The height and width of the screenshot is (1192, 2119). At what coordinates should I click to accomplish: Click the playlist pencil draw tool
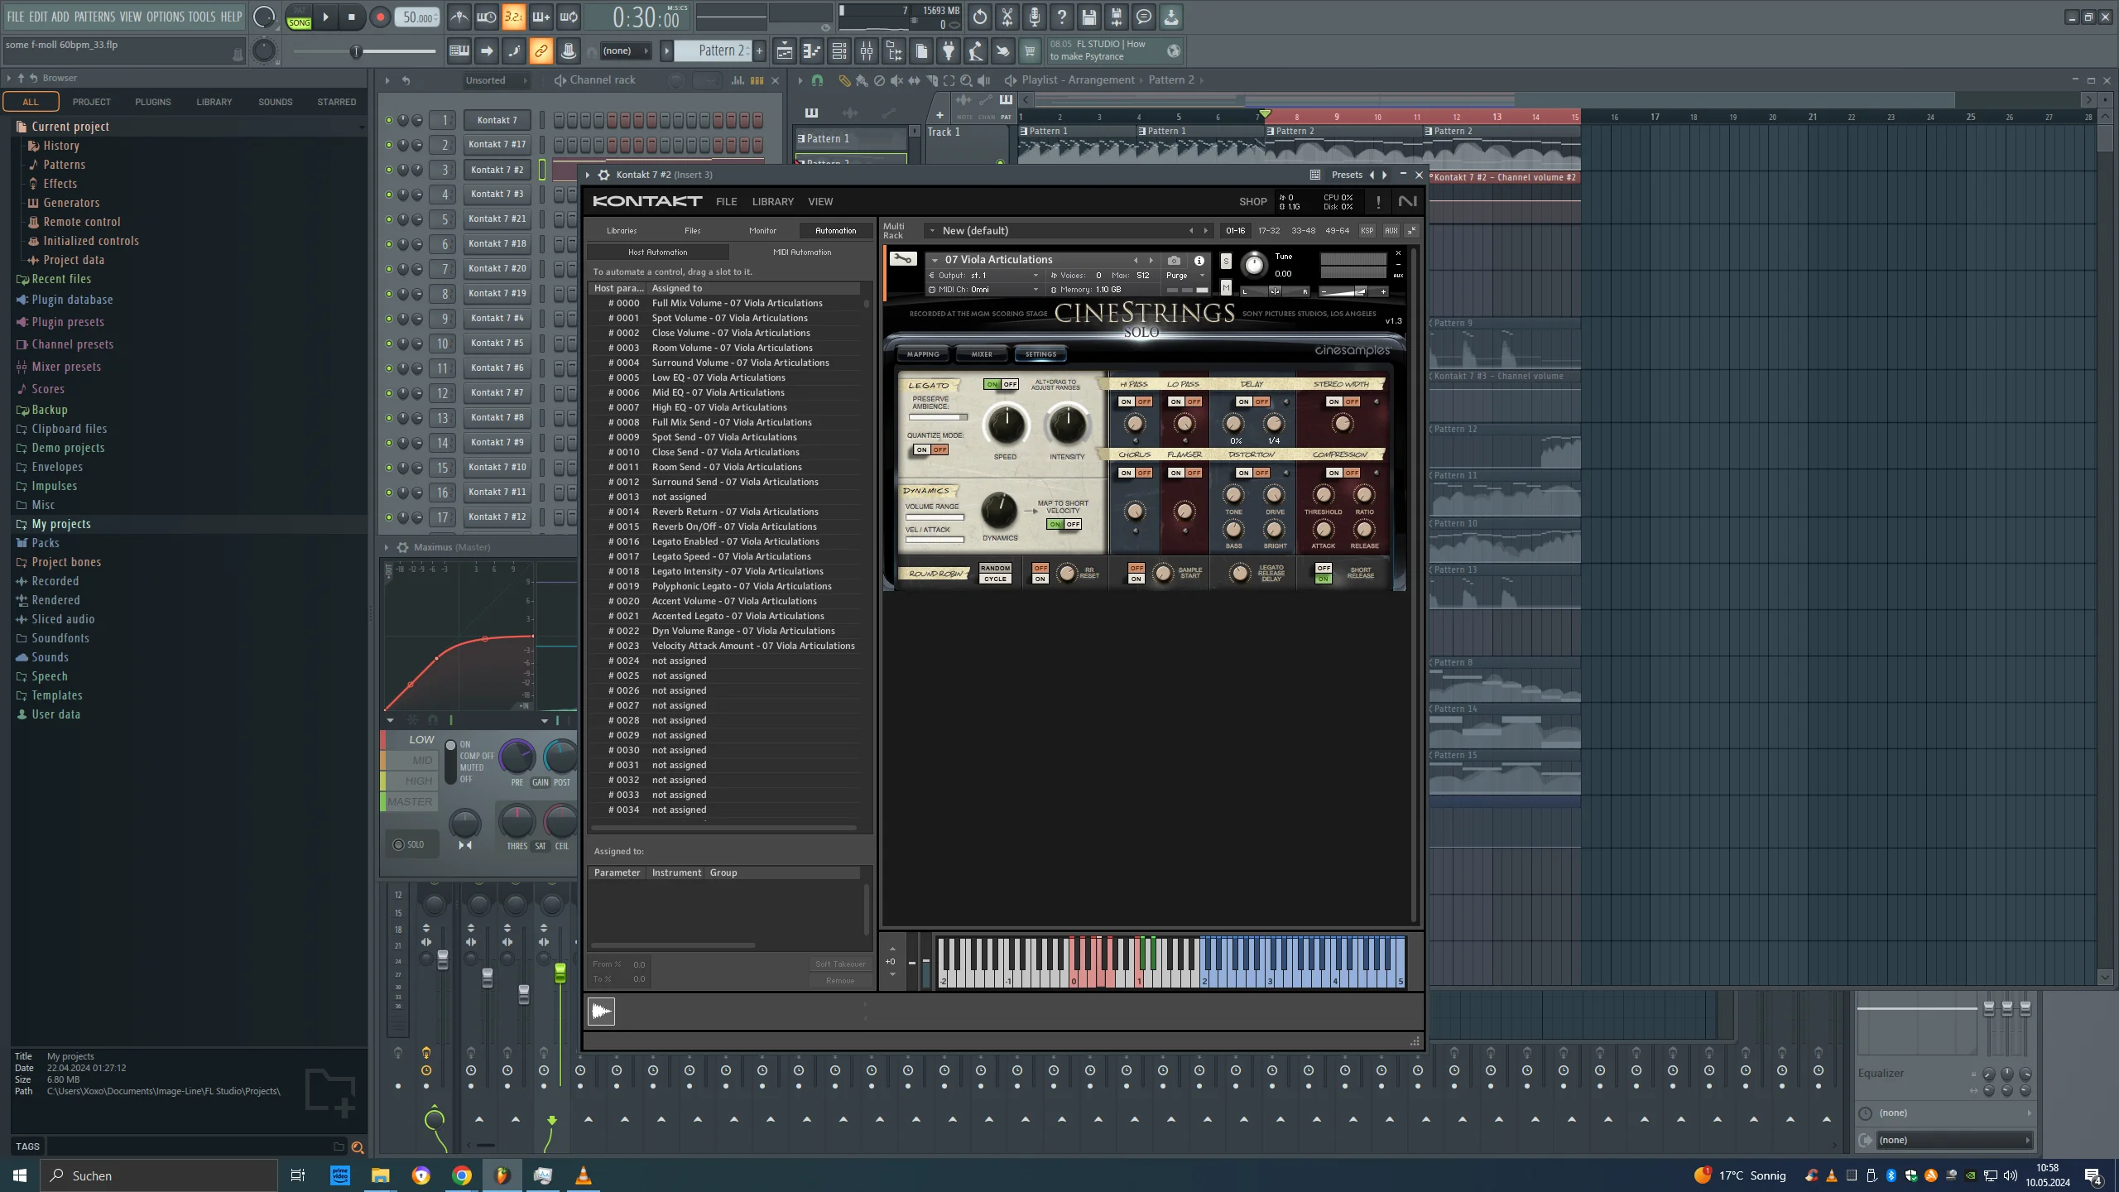(x=843, y=80)
